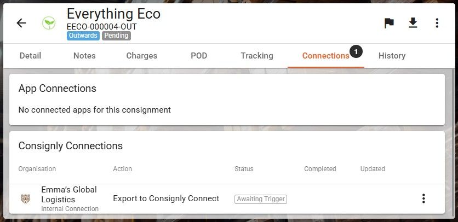Switch to the Detail tab
The image size is (458, 222).
pyautogui.click(x=30, y=56)
